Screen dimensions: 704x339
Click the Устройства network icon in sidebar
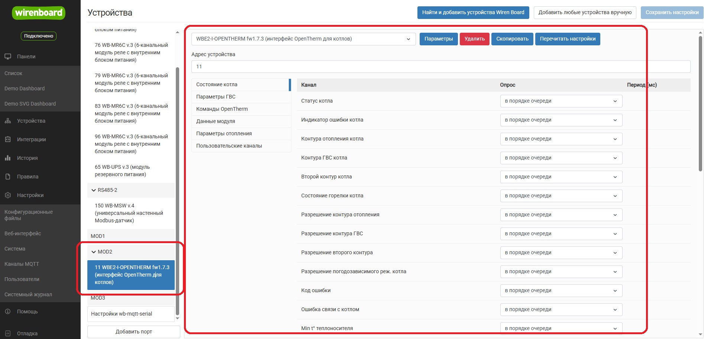(x=8, y=121)
